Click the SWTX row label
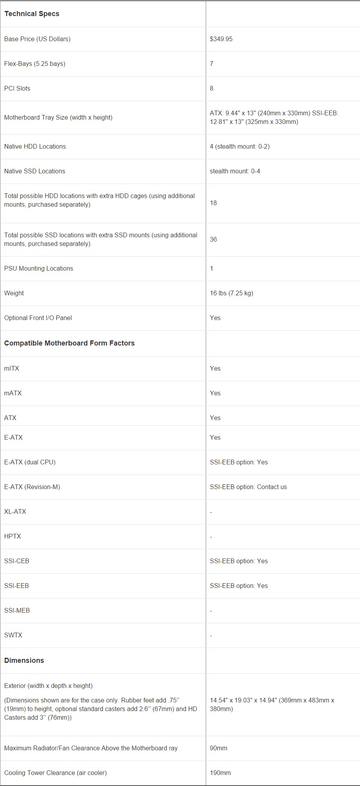 [x=13, y=635]
